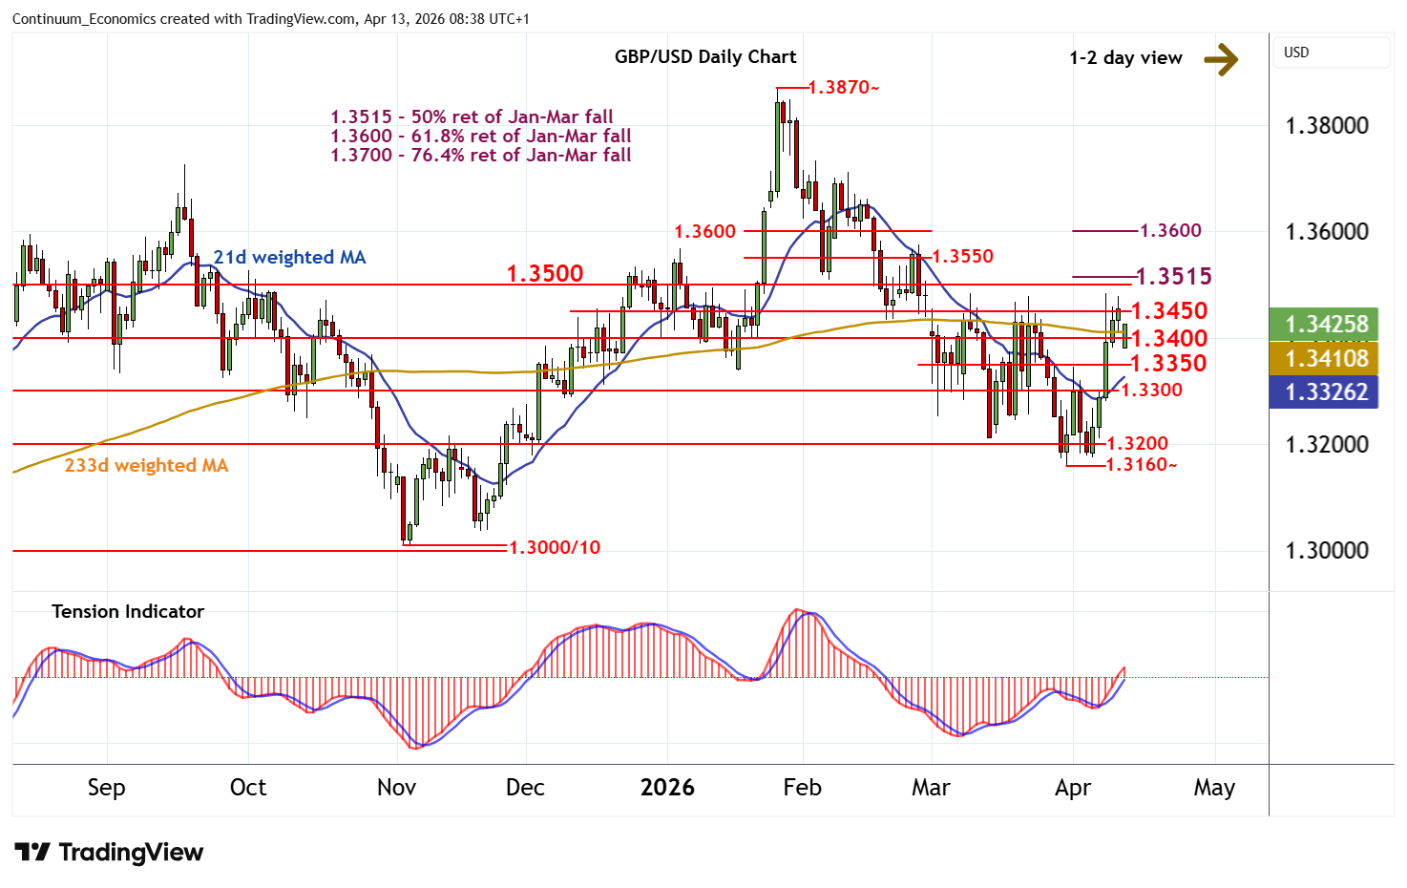Click the Tension Indicator label
This screenshot has height=888, width=1407.
127,612
